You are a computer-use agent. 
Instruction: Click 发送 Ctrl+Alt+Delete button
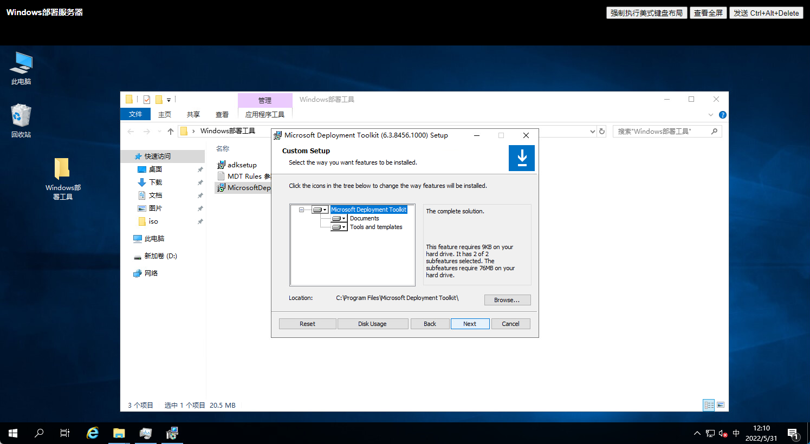click(766, 13)
